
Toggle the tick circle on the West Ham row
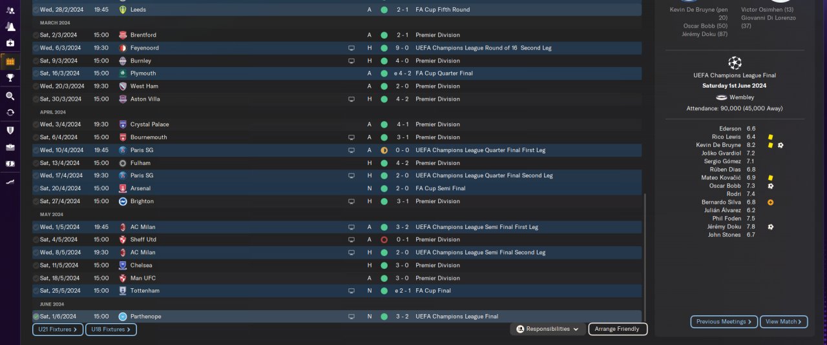pos(36,86)
